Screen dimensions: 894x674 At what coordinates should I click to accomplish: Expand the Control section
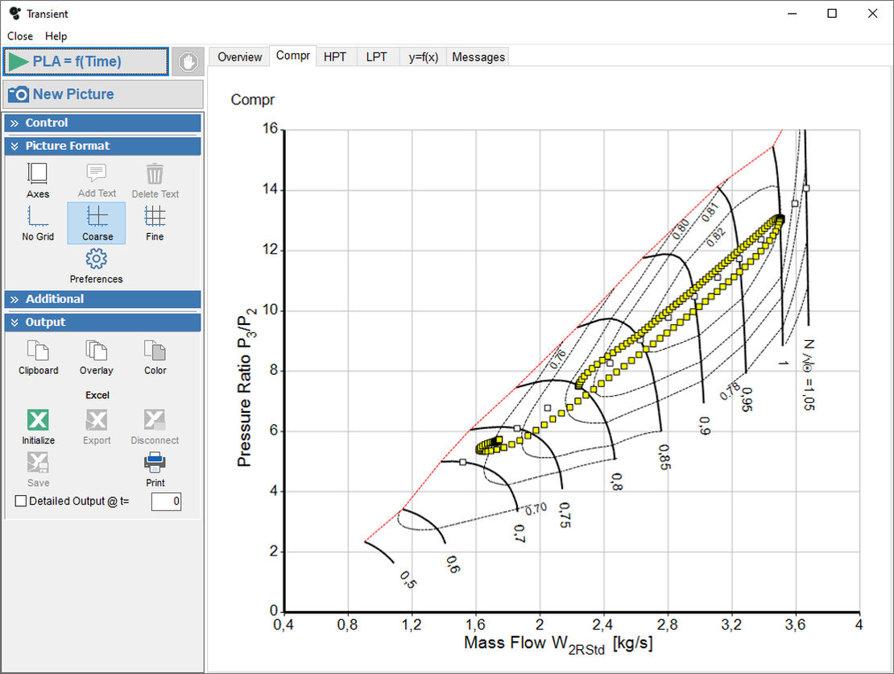click(102, 123)
